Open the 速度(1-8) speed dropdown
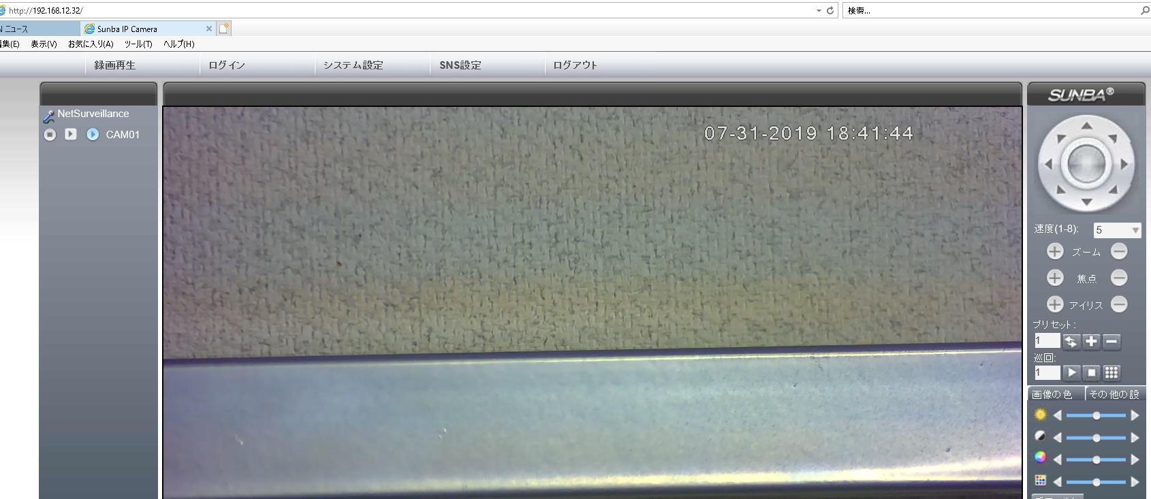1151x499 pixels. click(1117, 230)
